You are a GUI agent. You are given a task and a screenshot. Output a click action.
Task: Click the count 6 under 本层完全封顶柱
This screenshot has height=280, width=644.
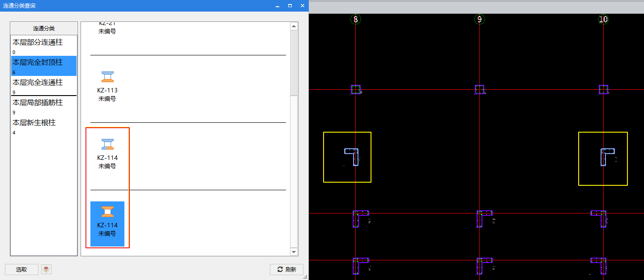tap(14, 72)
